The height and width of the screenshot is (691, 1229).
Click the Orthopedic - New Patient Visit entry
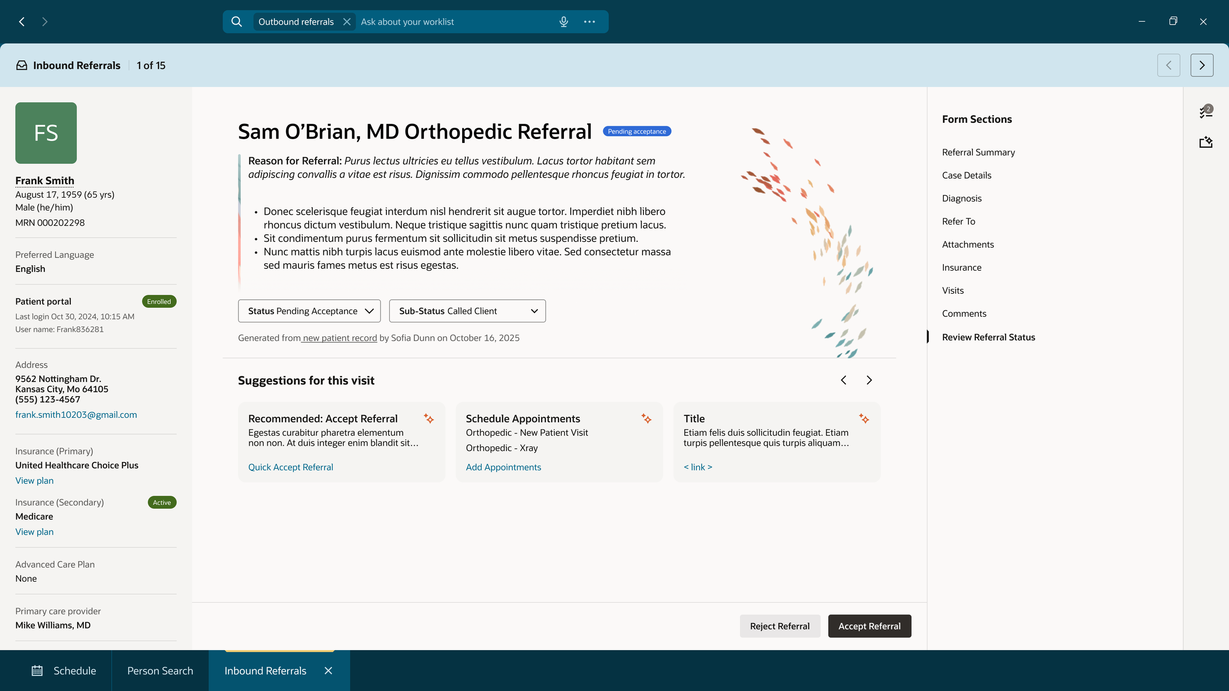tap(527, 432)
